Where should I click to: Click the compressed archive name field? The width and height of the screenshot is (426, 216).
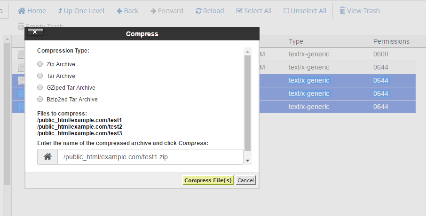point(150,157)
